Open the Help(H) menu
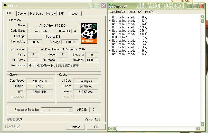208x133 pixels. [150, 12]
